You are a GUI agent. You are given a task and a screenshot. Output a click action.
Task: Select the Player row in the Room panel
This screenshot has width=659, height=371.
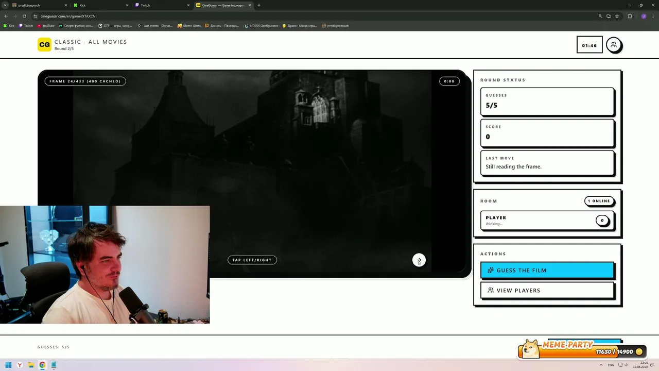[547, 221]
